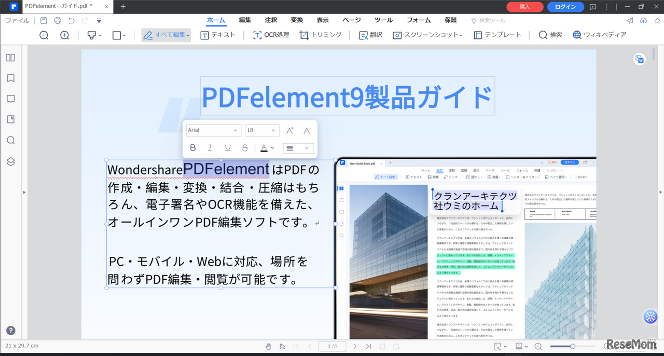
Task: Apply underline to the selected text
Action: click(x=227, y=147)
